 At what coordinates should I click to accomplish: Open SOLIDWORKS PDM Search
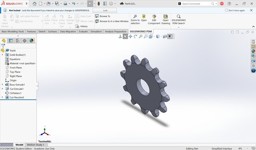[179, 20]
